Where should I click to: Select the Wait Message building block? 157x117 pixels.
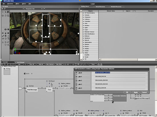tap(32, 90)
